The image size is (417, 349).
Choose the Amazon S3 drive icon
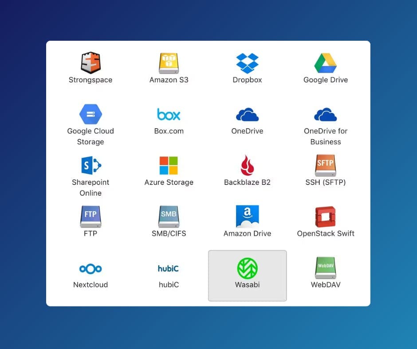point(169,63)
